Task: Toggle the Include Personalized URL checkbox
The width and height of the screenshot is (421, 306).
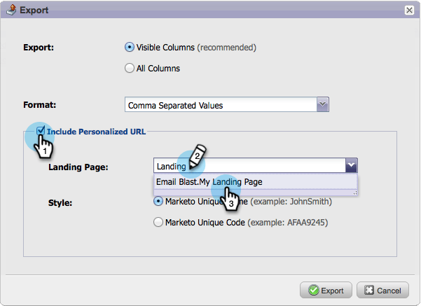Action: 41,130
